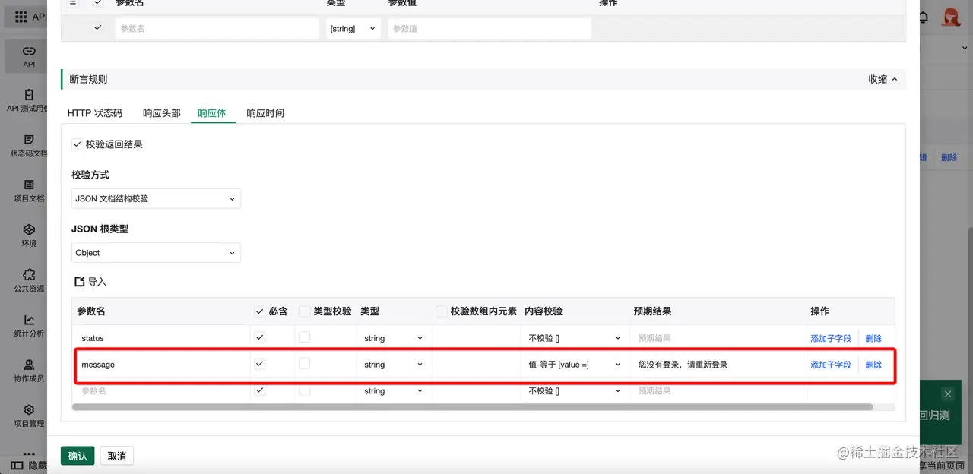This screenshot has width=973, height=474.
Task: Switch to HTTP 状态码 tab
Action: (95, 113)
